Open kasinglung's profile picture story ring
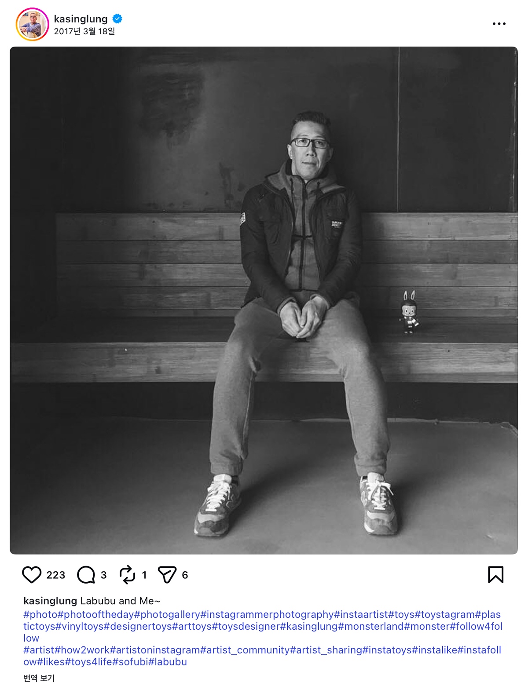The height and width of the screenshot is (686, 528). pyautogui.click(x=32, y=24)
